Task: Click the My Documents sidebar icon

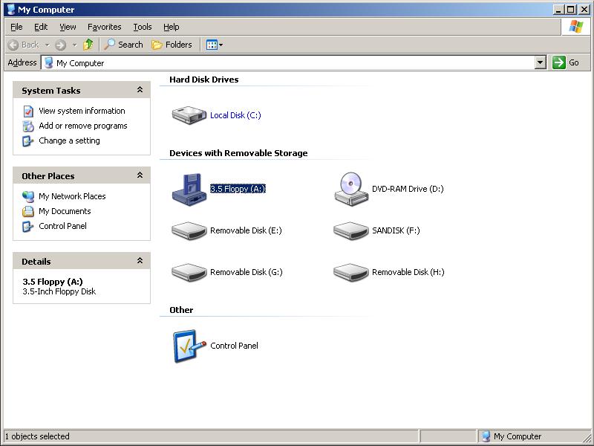Action: (28, 211)
